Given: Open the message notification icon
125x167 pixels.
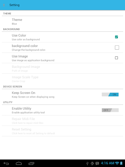Looking at the screenshot, I should point(97,163).
